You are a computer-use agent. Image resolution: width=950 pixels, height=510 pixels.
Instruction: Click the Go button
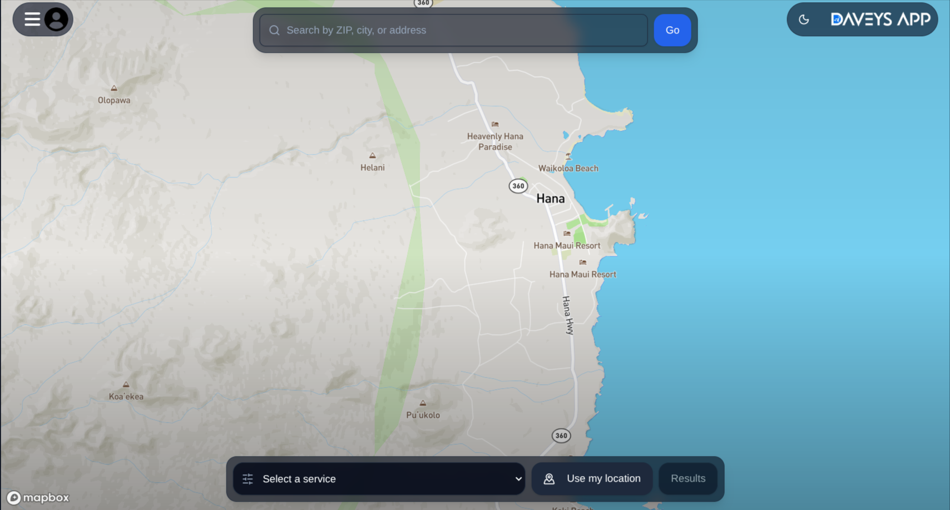pos(672,31)
